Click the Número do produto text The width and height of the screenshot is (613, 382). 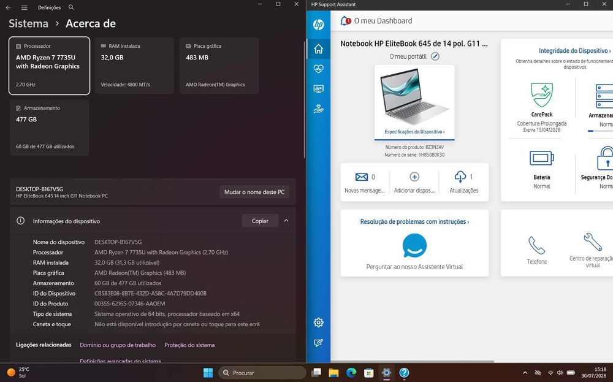pos(414,147)
